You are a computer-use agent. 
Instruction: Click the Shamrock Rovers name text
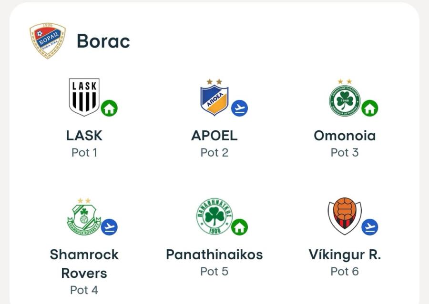tap(84, 264)
